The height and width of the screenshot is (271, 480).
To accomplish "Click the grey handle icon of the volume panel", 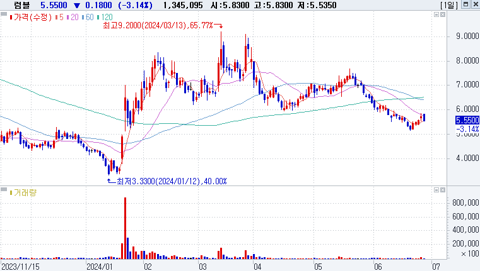I will [x=4, y=189].
